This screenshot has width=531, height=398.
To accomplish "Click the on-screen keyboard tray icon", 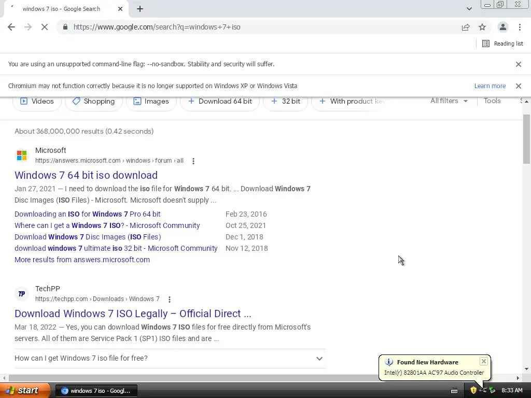I will [454, 391].
